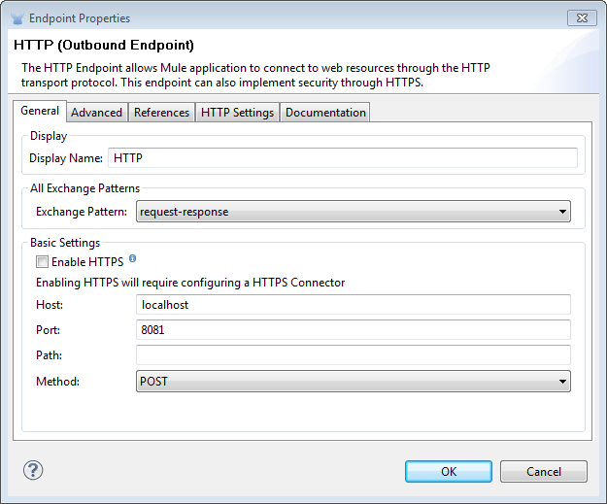
Task: Open the References tab
Action: click(x=161, y=113)
